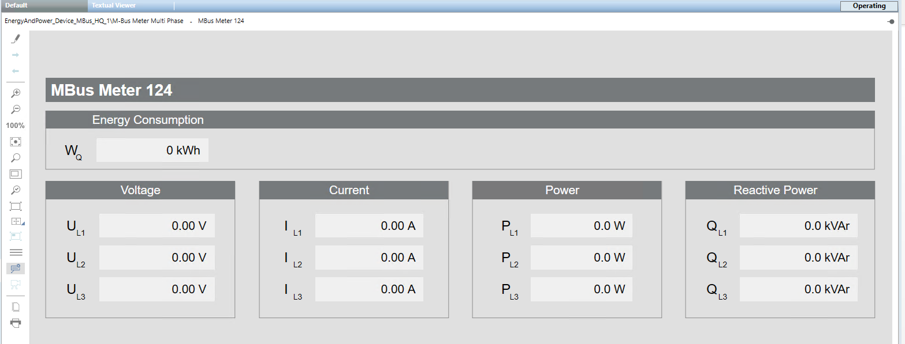Click the printer icon
This screenshot has width=905, height=344.
pyautogui.click(x=16, y=323)
